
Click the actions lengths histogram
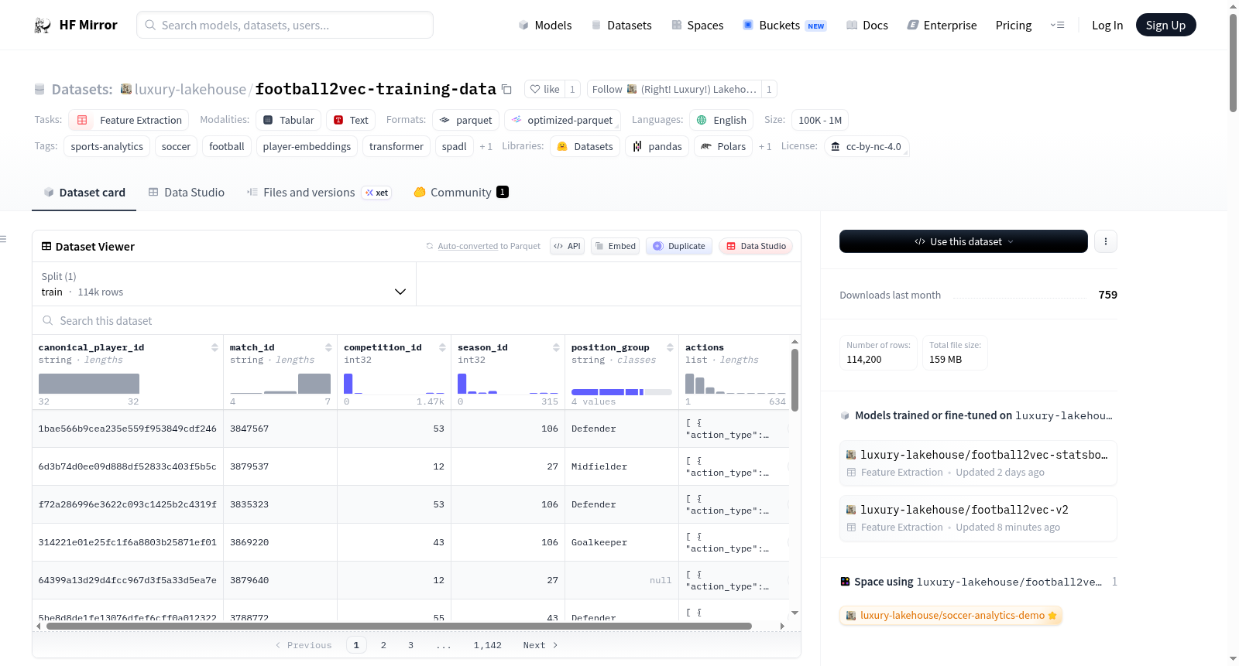[x=736, y=384]
